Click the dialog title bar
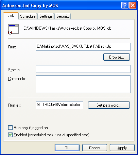This screenshot has width=138, height=155. (61, 5)
